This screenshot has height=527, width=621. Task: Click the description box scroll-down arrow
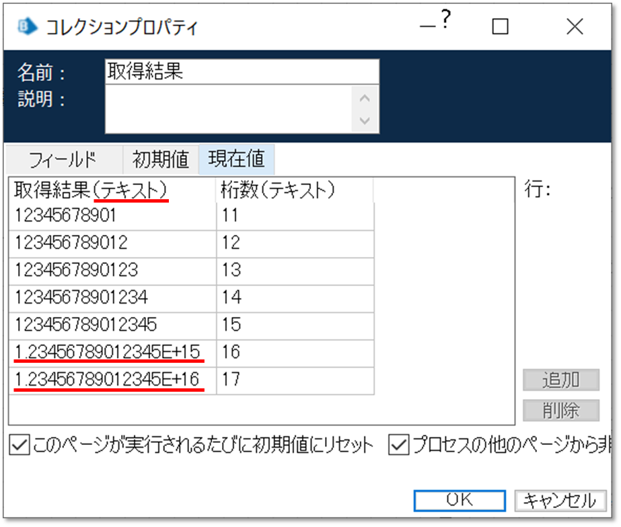[365, 120]
